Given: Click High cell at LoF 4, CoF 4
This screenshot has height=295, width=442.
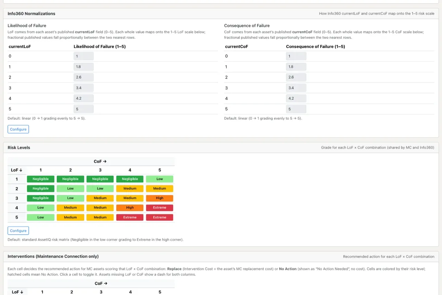Looking at the screenshot, I should click(x=130, y=208).
